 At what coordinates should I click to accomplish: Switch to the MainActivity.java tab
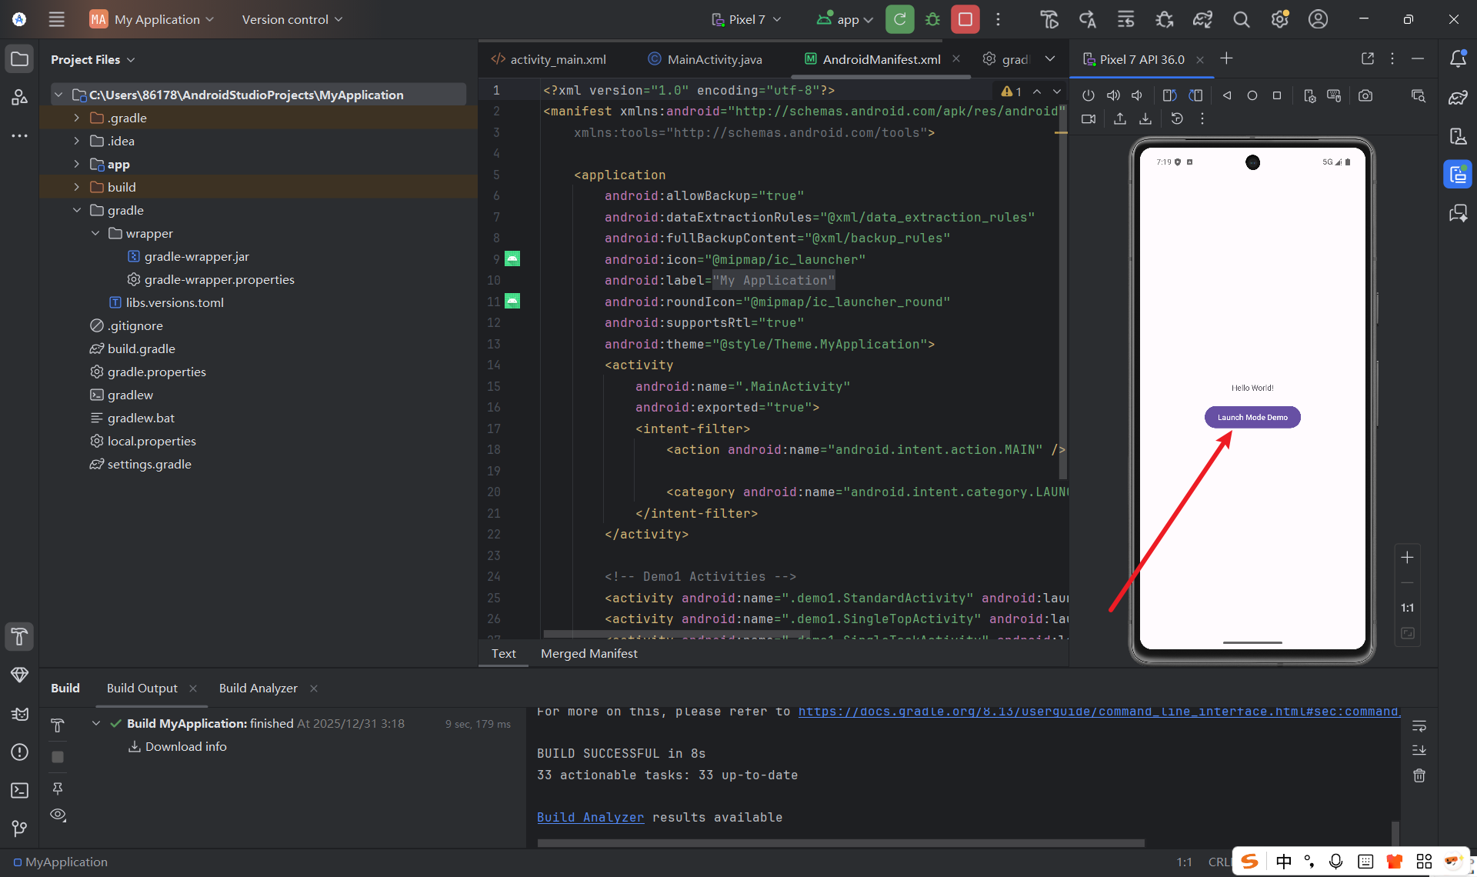(x=705, y=59)
